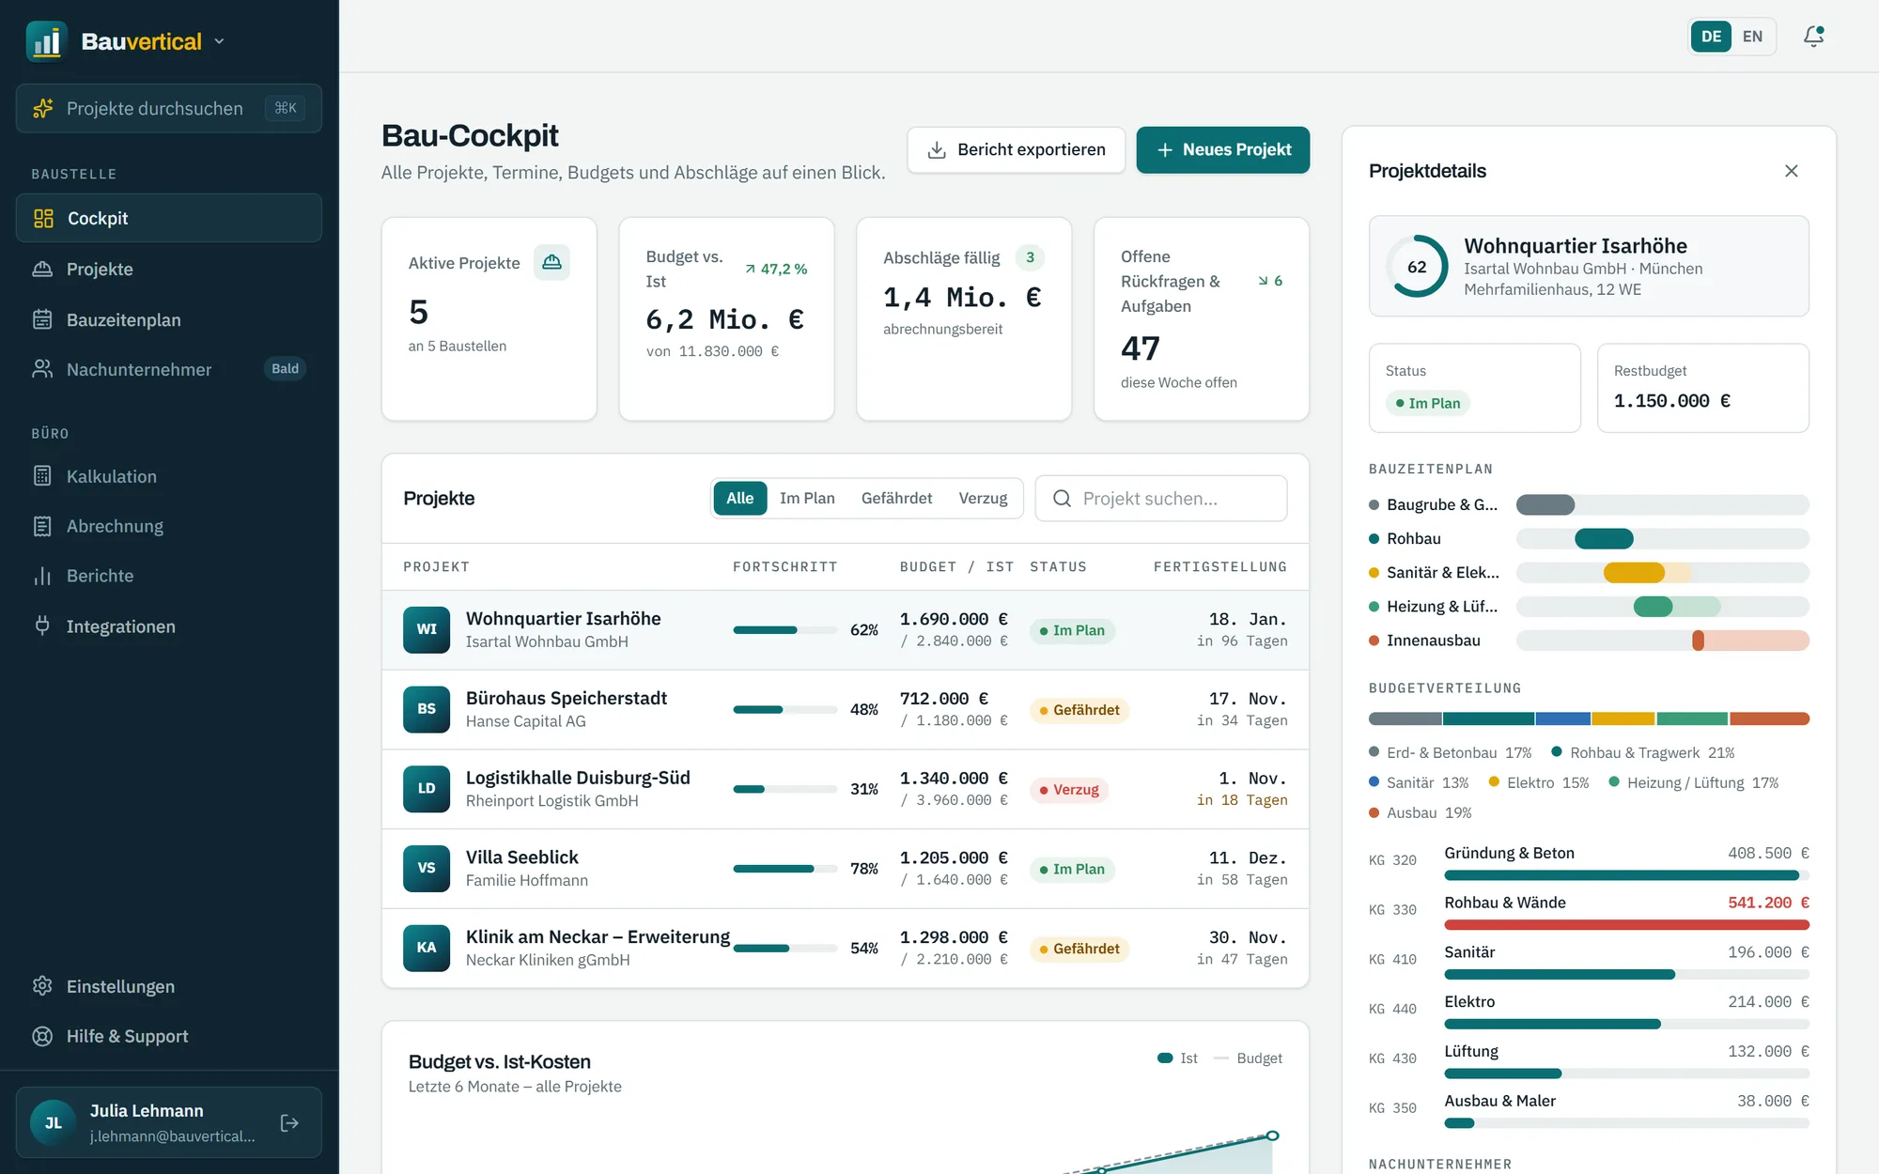Image resolution: width=1879 pixels, height=1174 pixels.
Task: Click the Integrationen plug icon
Action: [x=42, y=626]
